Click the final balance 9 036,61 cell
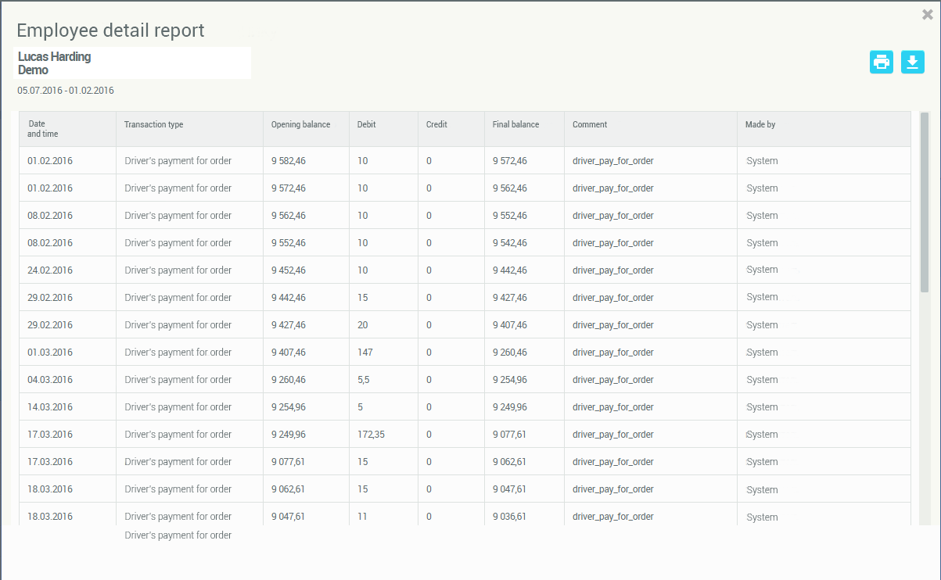This screenshot has height=580, width=941. coord(509,517)
